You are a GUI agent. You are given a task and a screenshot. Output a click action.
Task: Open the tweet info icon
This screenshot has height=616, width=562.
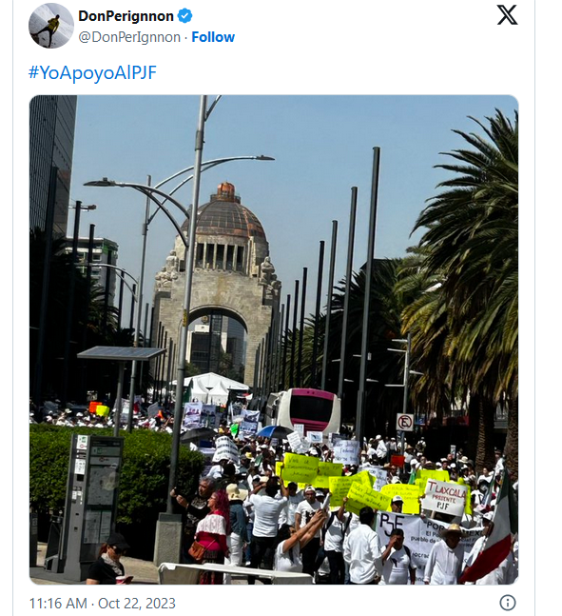(508, 603)
